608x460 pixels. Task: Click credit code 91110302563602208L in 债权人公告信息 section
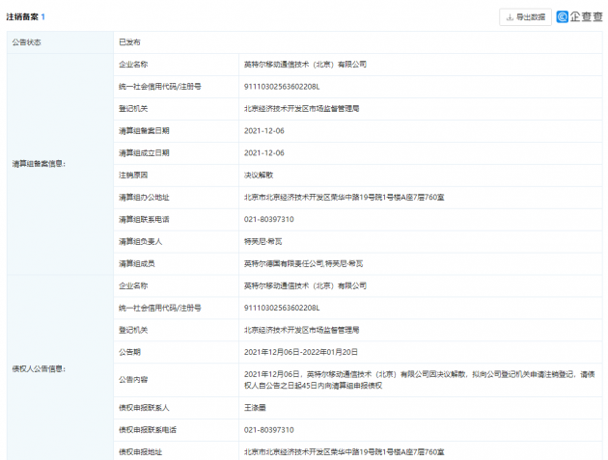pyautogui.click(x=282, y=308)
